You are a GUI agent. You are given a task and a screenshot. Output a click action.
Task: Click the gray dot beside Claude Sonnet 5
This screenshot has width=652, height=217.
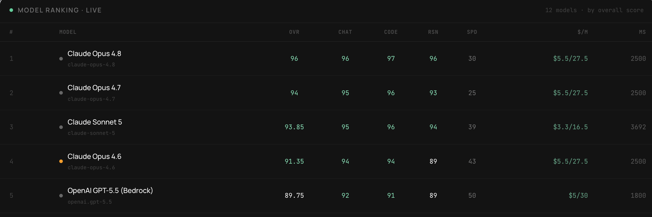click(x=61, y=127)
